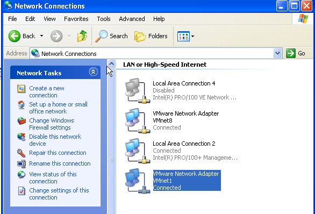
Task: Click the VMware Network Adapter VMnet8 label
Action: (x=186, y=117)
